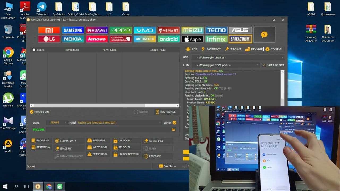Switch to the FASTBOOT tab
Screen dimensions: 340x191
tap(211, 49)
